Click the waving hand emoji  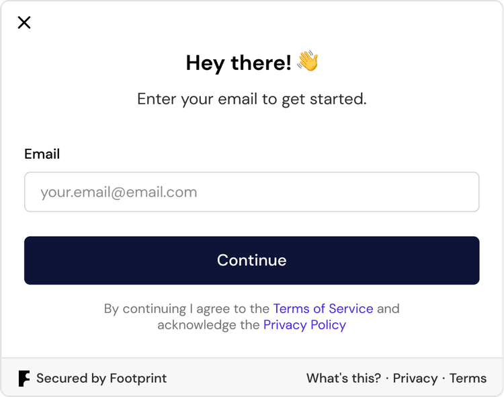(308, 61)
